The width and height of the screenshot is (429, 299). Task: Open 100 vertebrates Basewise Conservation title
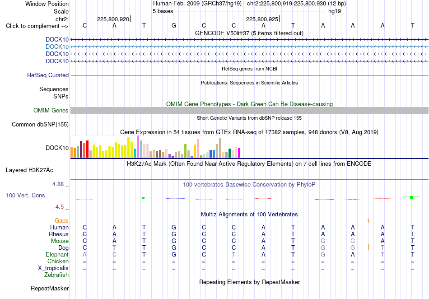(249, 185)
